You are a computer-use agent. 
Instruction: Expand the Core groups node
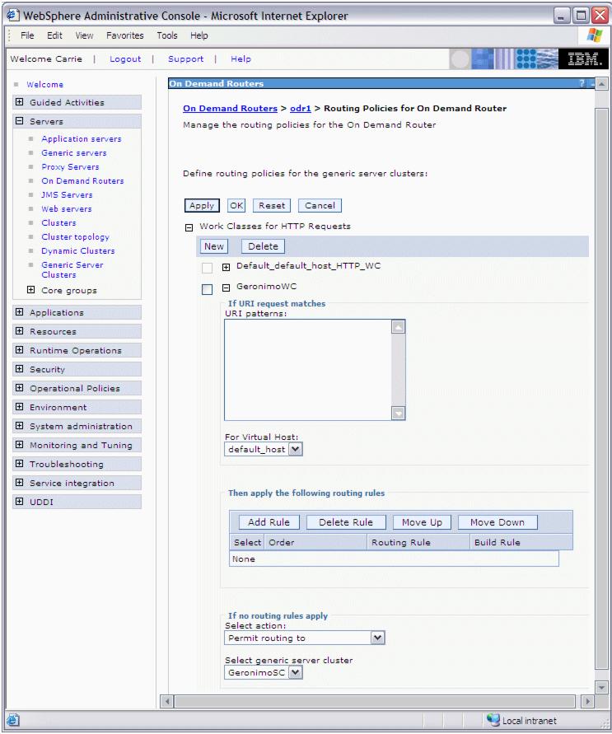[x=30, y=290]
